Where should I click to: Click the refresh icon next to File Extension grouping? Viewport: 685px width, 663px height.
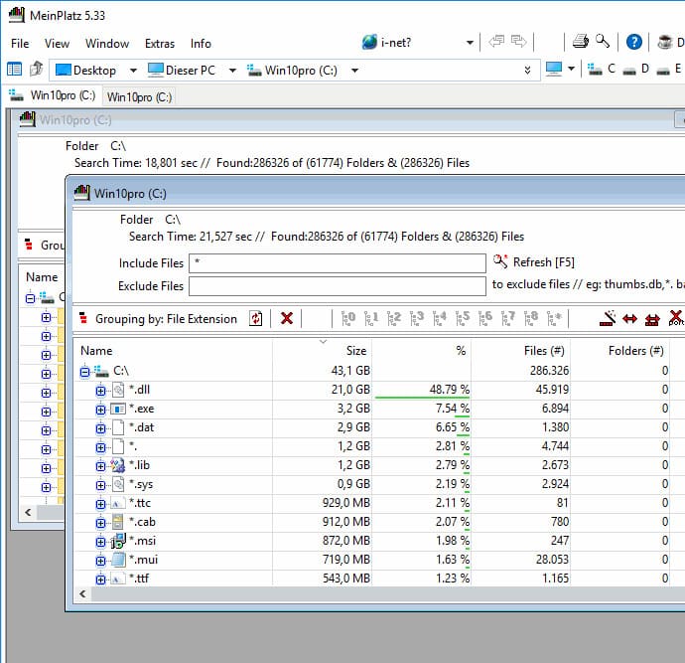click(x=256, y=318)
